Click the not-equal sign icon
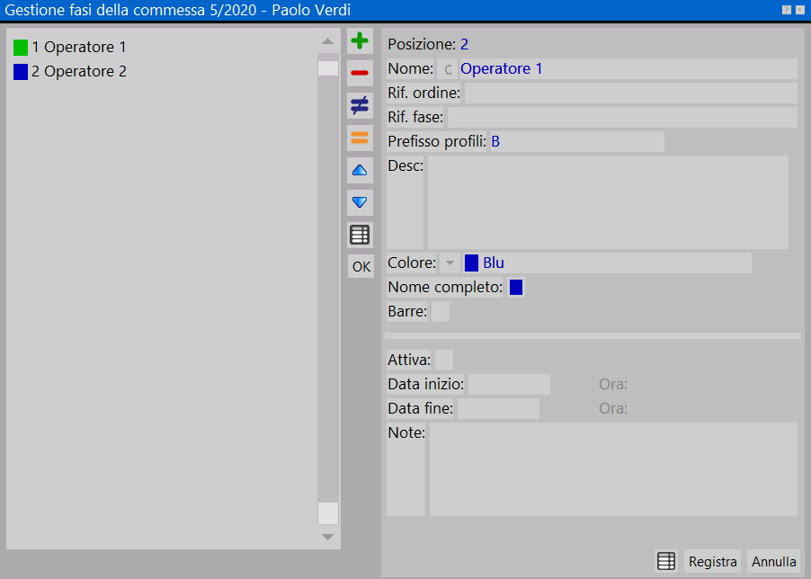The width and height of the screenshot is (811, 579). 360,105
